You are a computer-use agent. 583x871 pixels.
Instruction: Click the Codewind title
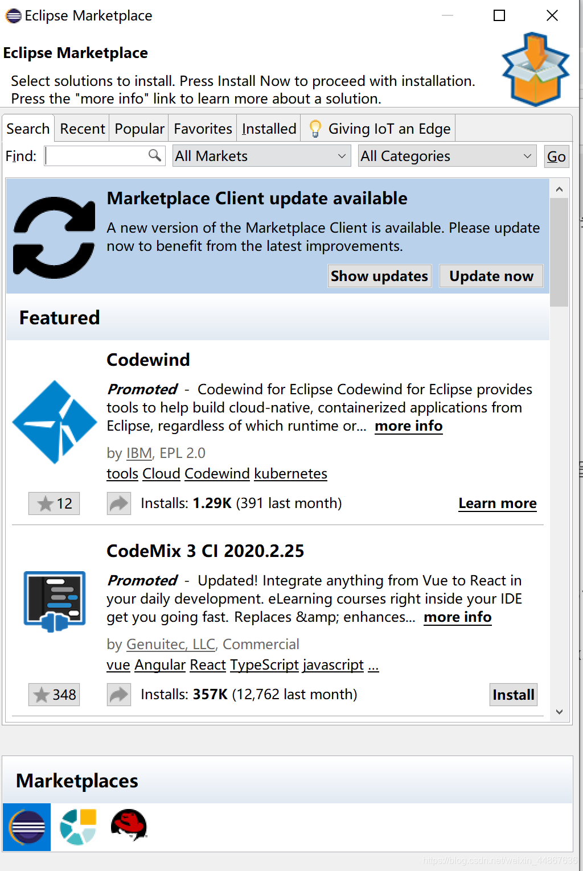(x=148, y=360)
